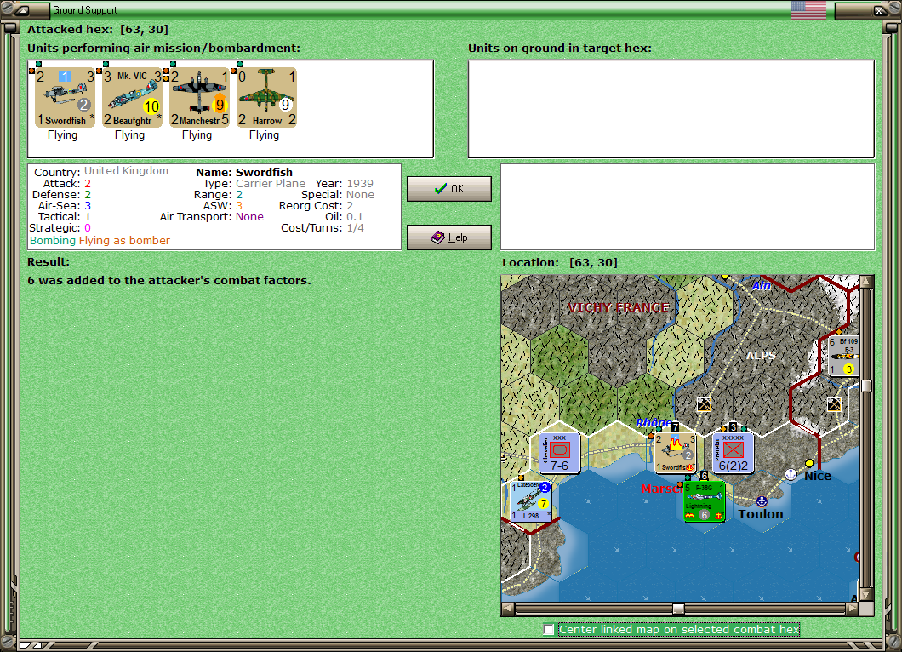The height and width of the screenshot is (652, 902).
Task: Confirm with the OK button
Action: click(449, 189)
